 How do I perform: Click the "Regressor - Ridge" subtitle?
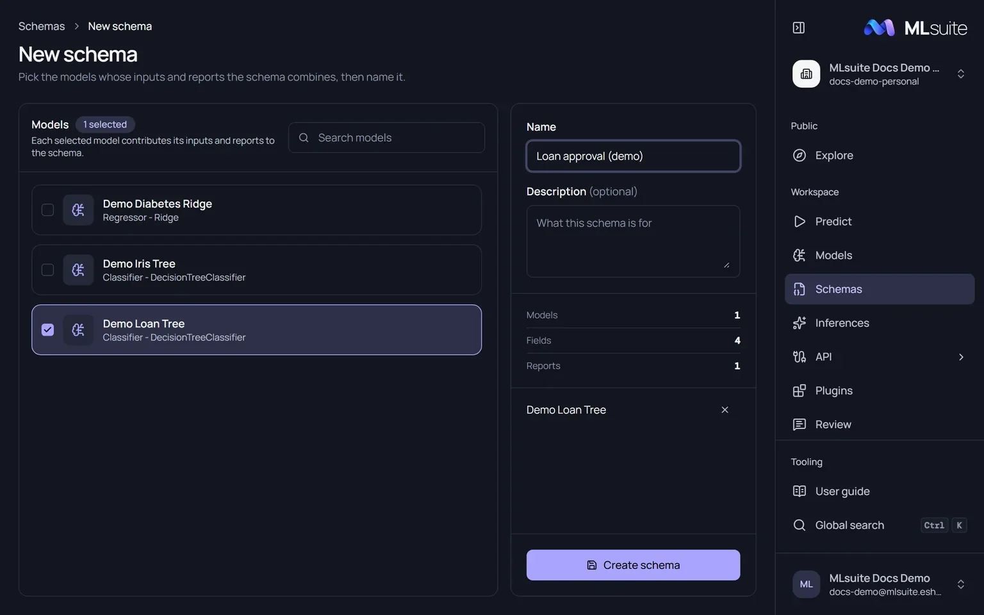[x=141, y=218]
